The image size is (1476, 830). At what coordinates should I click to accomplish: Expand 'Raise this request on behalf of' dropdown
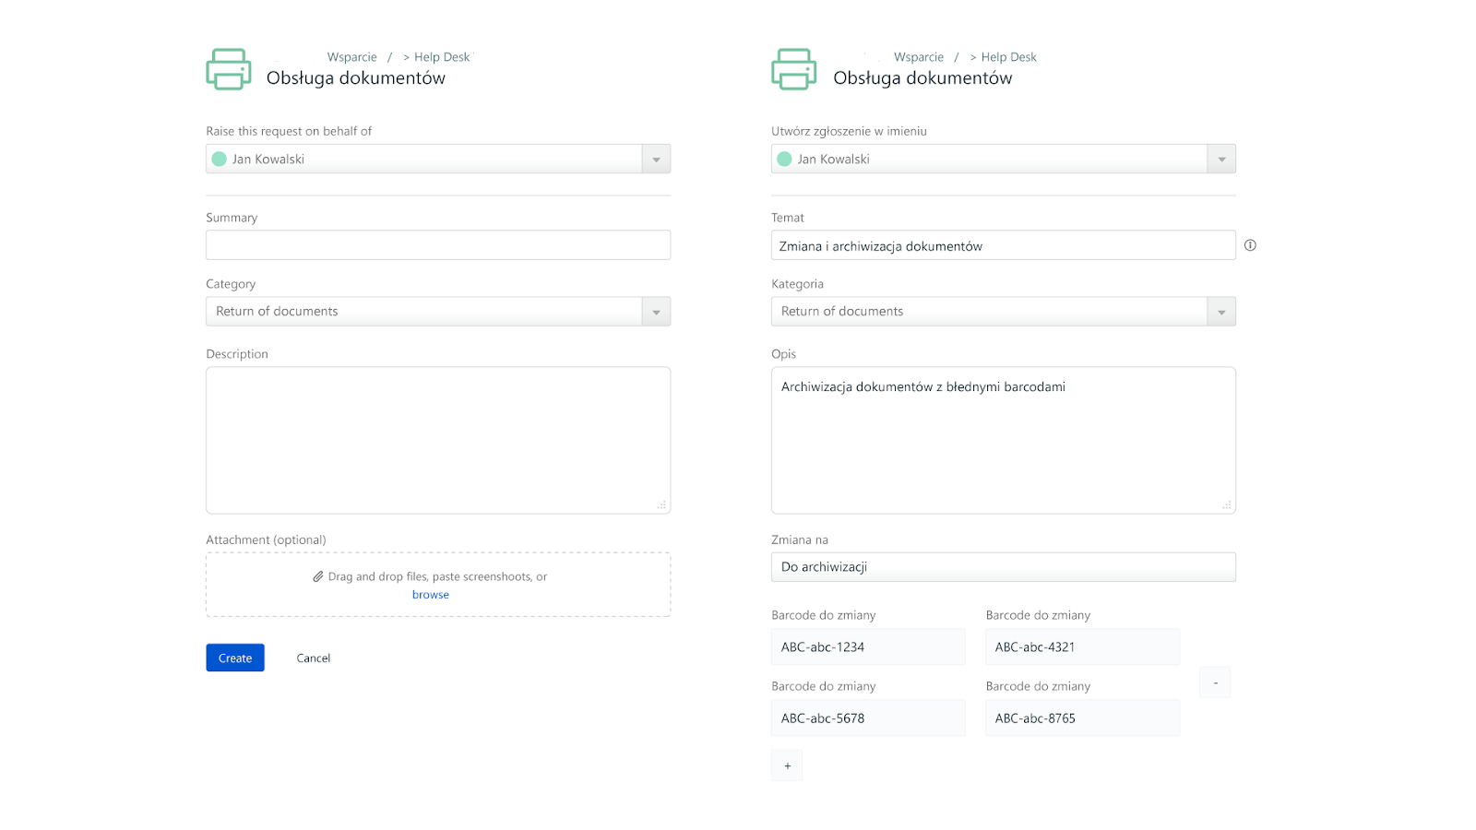(656, 159)
